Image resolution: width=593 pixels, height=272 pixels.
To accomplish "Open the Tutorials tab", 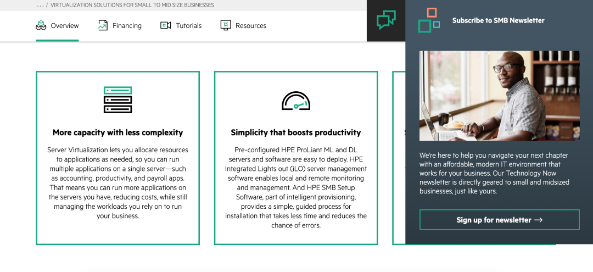I will pyautogui.click(x=181, y=26).
